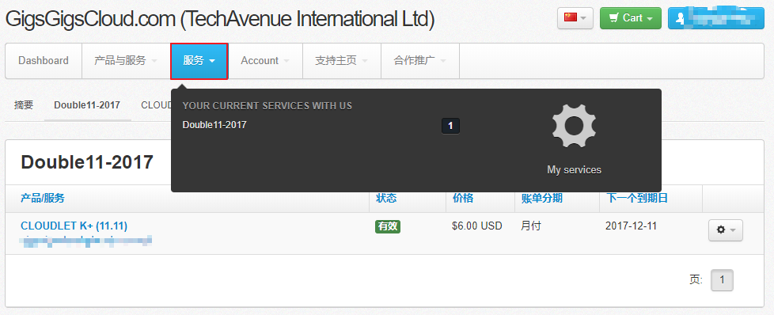Click the YOUR CURRENT SERVICES WITH US heading

click(x=267, y=105)
